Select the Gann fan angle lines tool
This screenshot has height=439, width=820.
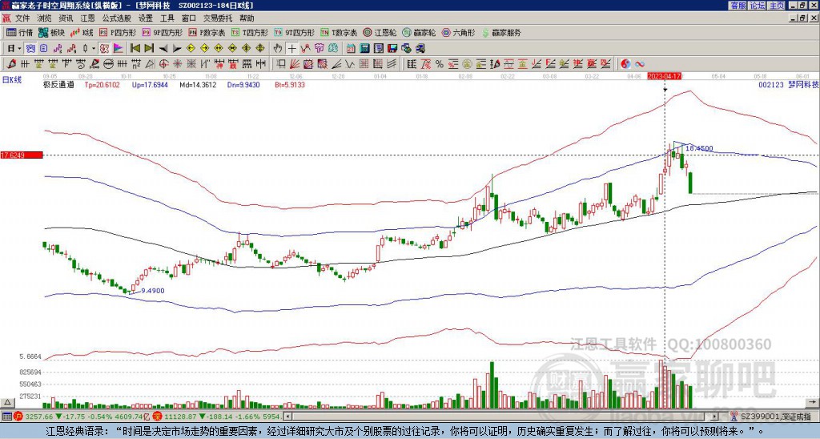(x=295, y=64)
